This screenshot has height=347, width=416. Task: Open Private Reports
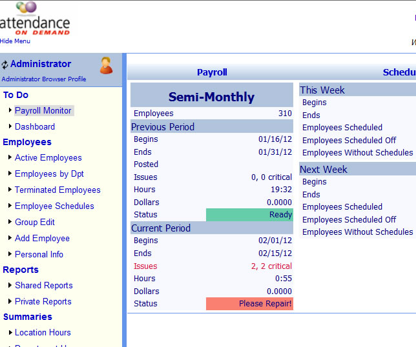(x=43, y=301)
